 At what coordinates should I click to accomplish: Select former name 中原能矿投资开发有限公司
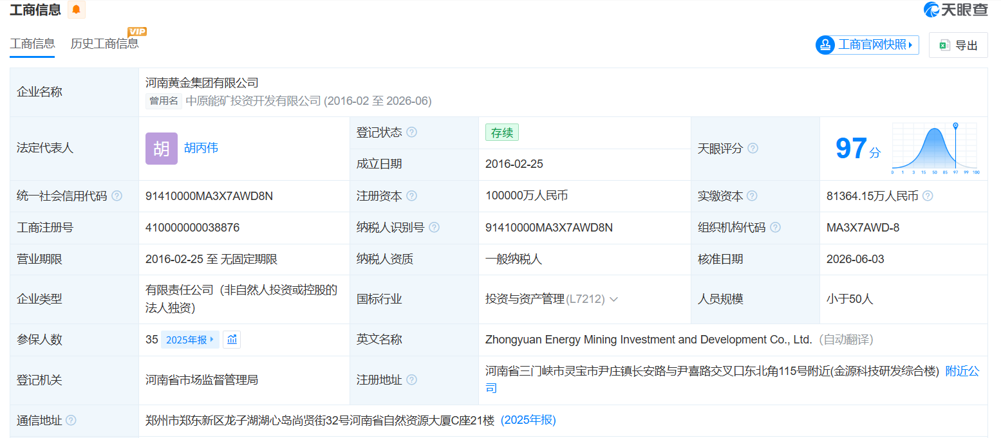(x=253, y=101)
